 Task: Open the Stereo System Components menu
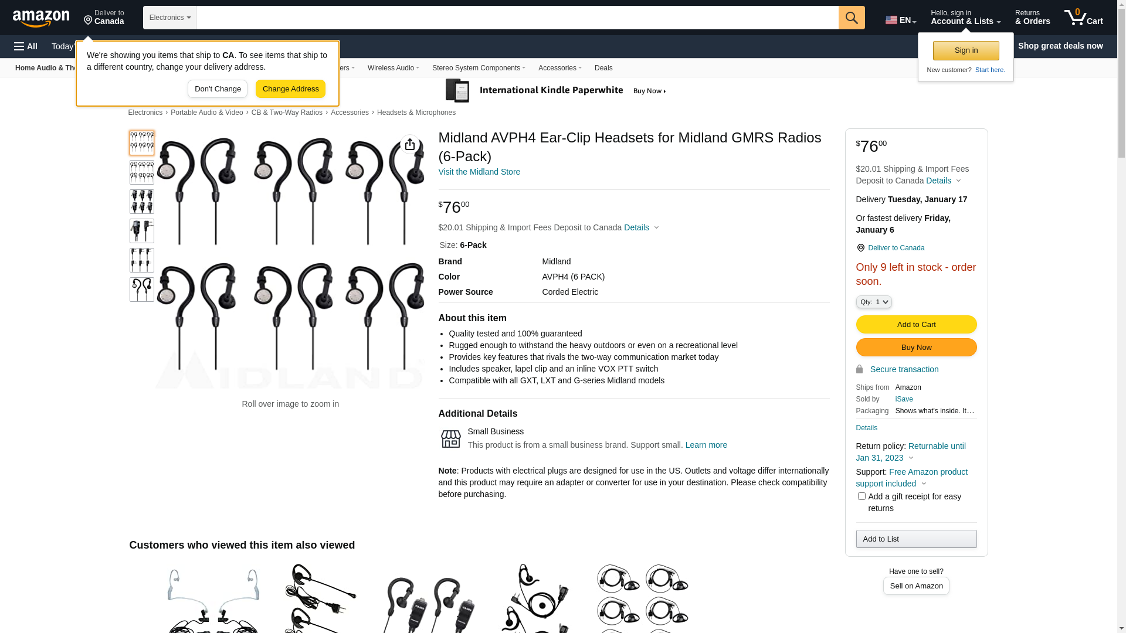[479, 68]
